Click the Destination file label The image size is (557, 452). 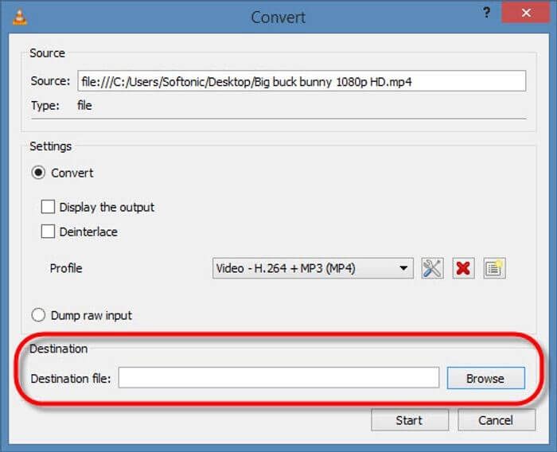click(x=71, y=378)
